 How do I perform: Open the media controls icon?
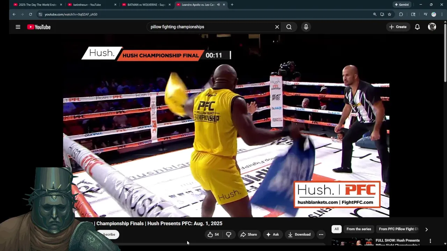coord(425,14)
